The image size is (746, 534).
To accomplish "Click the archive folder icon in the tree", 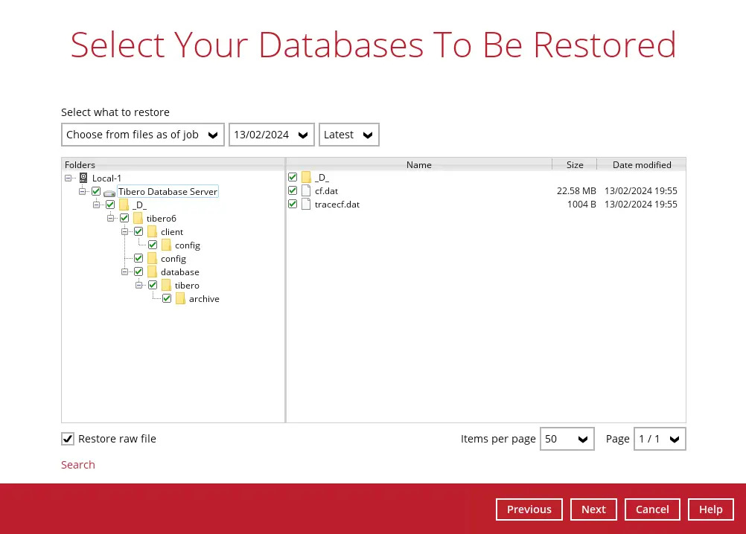I will point(180,298).
